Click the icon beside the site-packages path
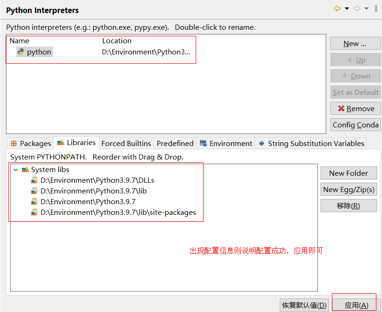The height and width of the screenshot is (312, 382). [34, 212]
